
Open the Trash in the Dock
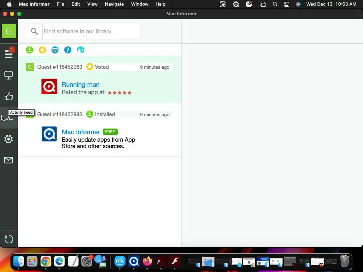coord(345,261)
